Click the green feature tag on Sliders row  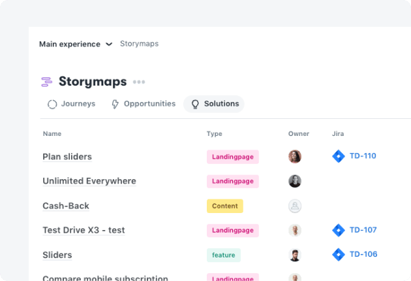pyautogui.click(x=224, y=255)
